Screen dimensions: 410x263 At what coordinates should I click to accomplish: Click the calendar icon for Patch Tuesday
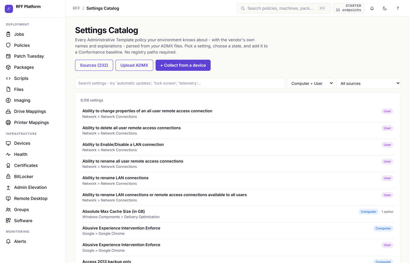click(x=8, y=56)
